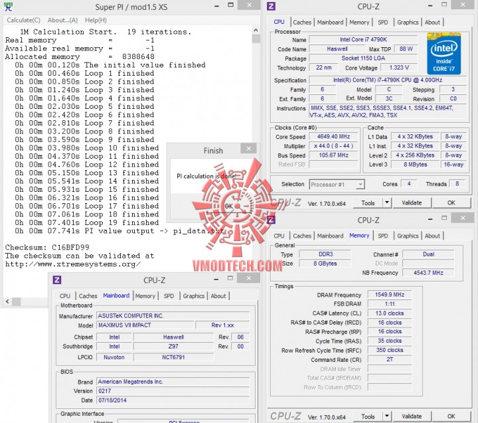Image resolution: width=478 pixels, height=423 pixels.
Task: Switch to Memory tab in Mainboard CPU-Z window
Action: coord(145,296)
